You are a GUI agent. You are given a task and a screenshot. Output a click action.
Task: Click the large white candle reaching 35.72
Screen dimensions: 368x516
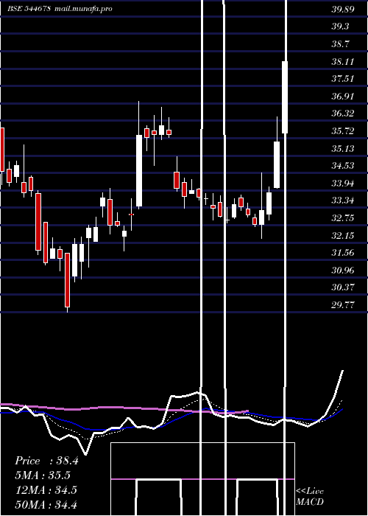point(139,171)
